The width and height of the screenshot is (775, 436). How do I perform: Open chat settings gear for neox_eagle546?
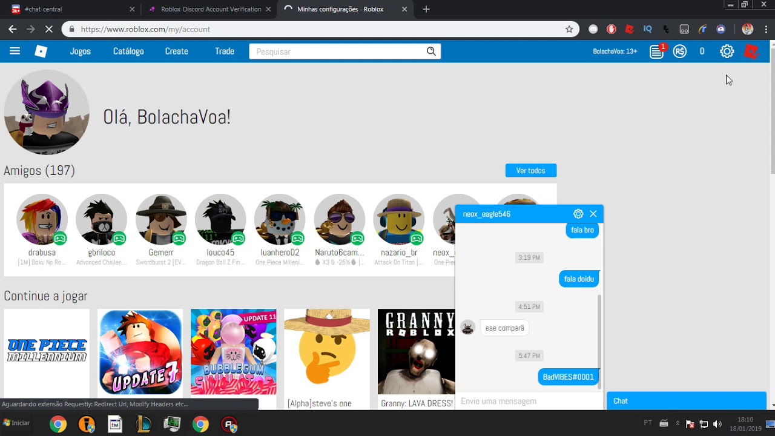578,214
